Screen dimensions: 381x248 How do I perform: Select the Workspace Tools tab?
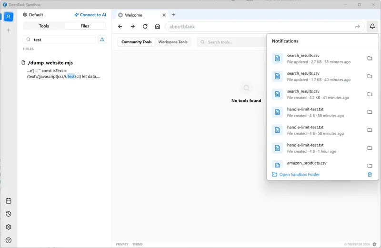point(173,42)
